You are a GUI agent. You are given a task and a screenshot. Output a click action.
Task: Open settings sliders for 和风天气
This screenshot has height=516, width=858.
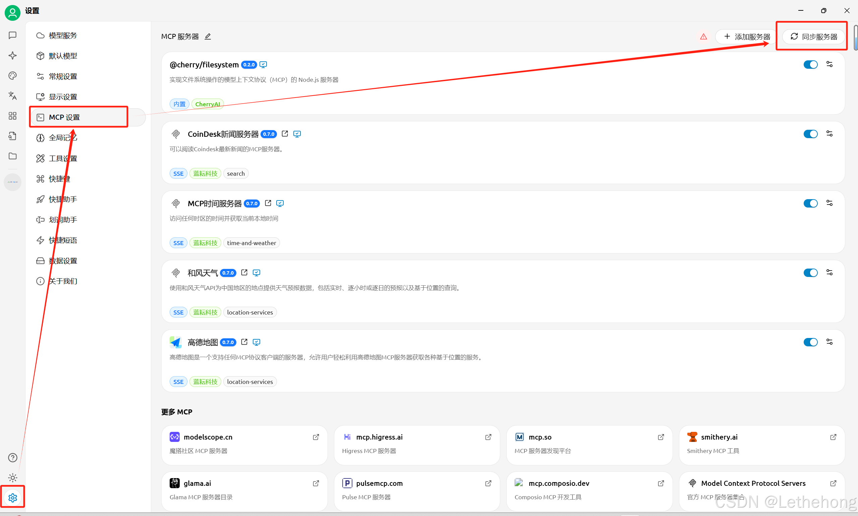click(830, 273)
